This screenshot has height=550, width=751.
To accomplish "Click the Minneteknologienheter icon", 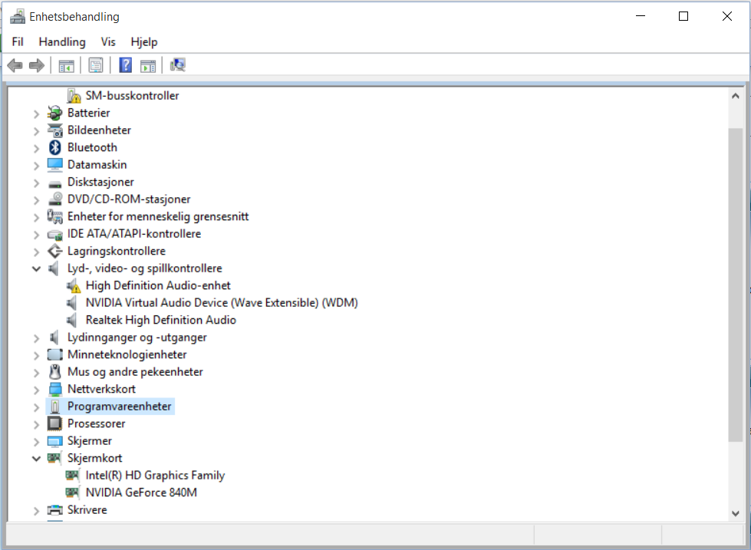I will click(x=54, y=354).
